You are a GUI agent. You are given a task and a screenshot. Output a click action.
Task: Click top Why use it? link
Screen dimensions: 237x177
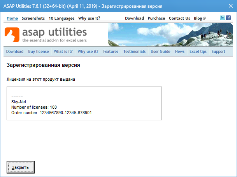pyautogui.click(x=89, y=18)
